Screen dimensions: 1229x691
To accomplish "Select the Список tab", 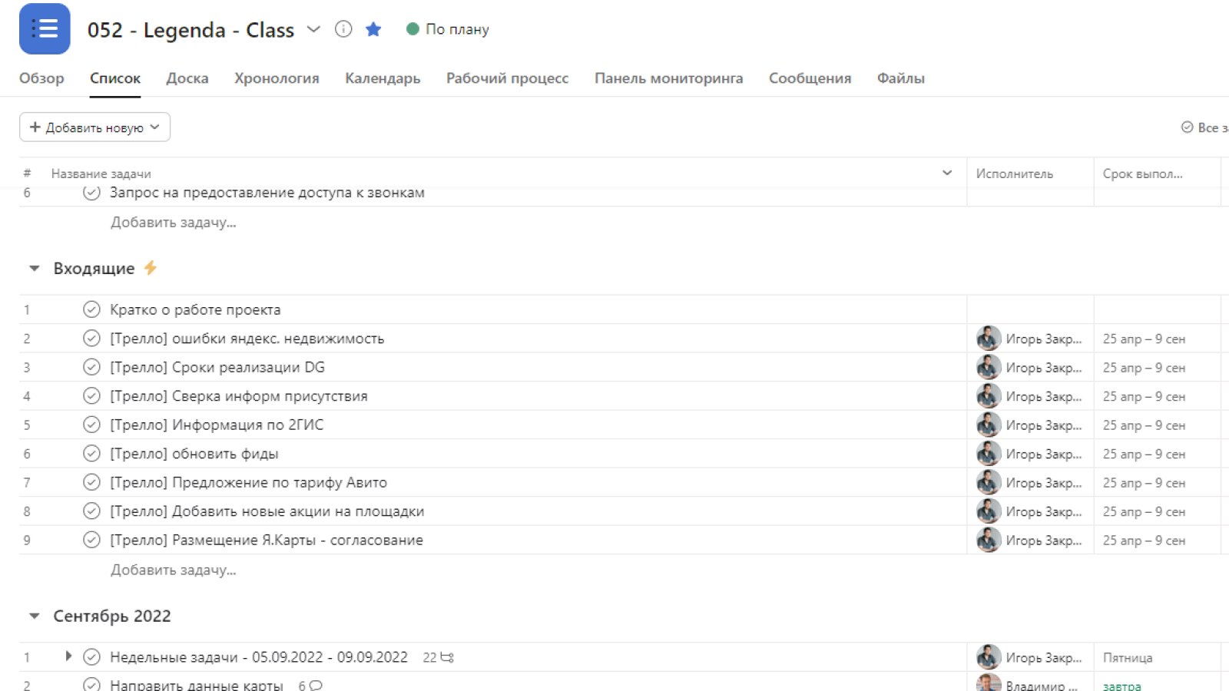I will pos(115,78).
